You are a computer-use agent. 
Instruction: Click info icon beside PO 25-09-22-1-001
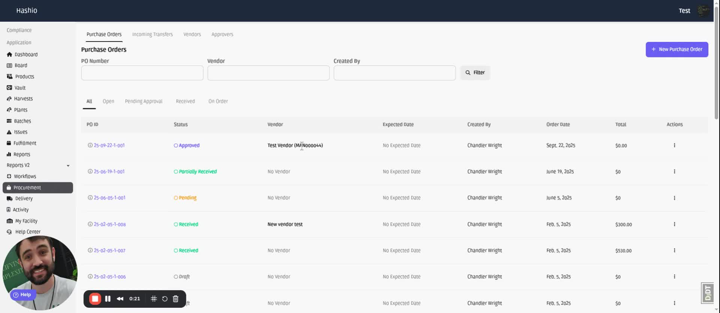(x=90, y=145)
